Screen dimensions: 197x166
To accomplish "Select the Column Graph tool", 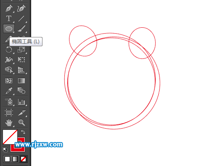I will pos(21,102).
